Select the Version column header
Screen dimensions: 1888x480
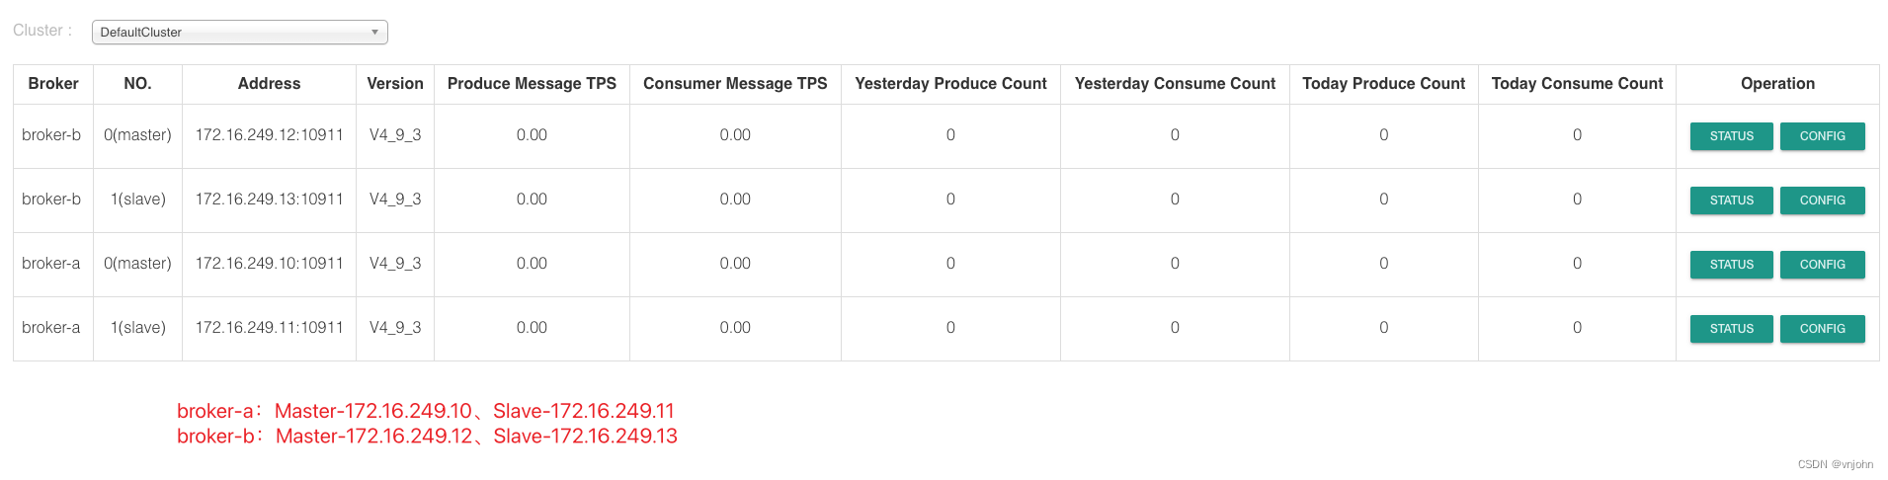[395, 84]
